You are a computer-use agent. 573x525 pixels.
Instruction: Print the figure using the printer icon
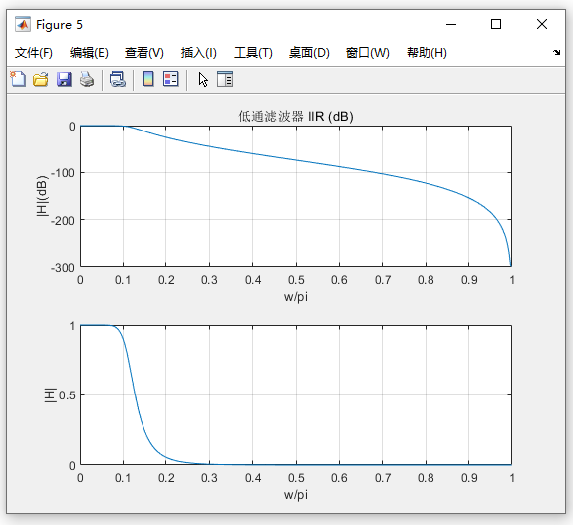pyautogui.click(x=87, y=79)
